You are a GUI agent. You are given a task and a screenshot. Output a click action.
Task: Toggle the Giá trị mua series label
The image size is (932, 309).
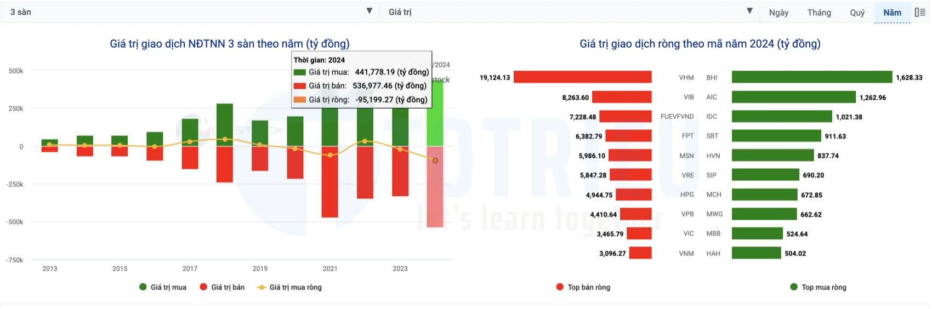168,287
